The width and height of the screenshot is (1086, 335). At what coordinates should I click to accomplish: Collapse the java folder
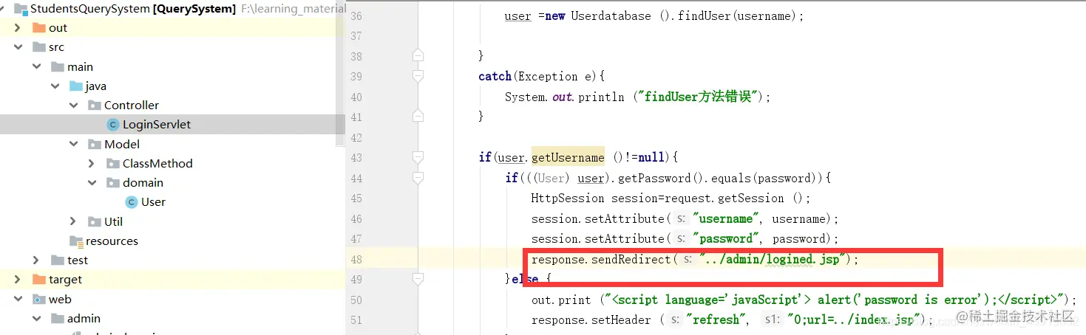(55, 86)
